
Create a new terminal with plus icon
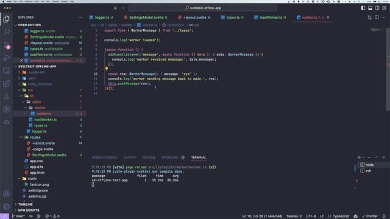[x=359, y=158]
